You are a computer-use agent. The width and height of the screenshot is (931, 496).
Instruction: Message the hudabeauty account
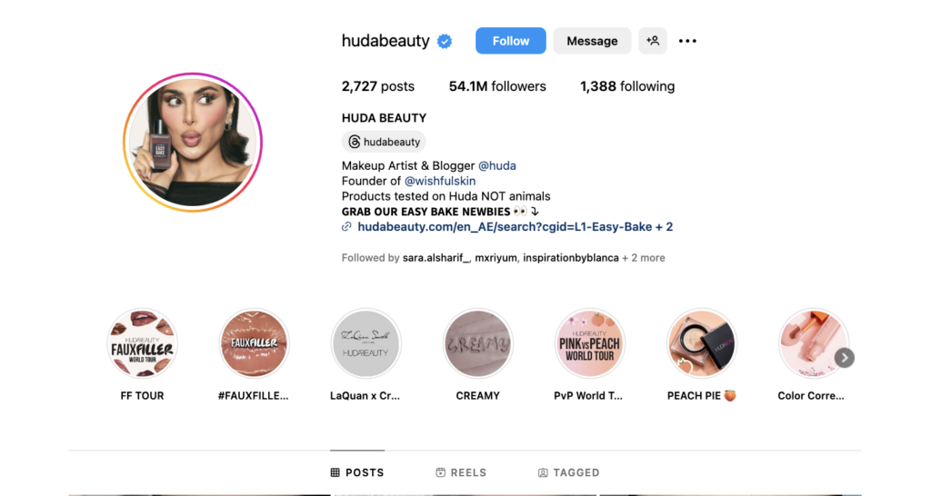coord(592,41)
